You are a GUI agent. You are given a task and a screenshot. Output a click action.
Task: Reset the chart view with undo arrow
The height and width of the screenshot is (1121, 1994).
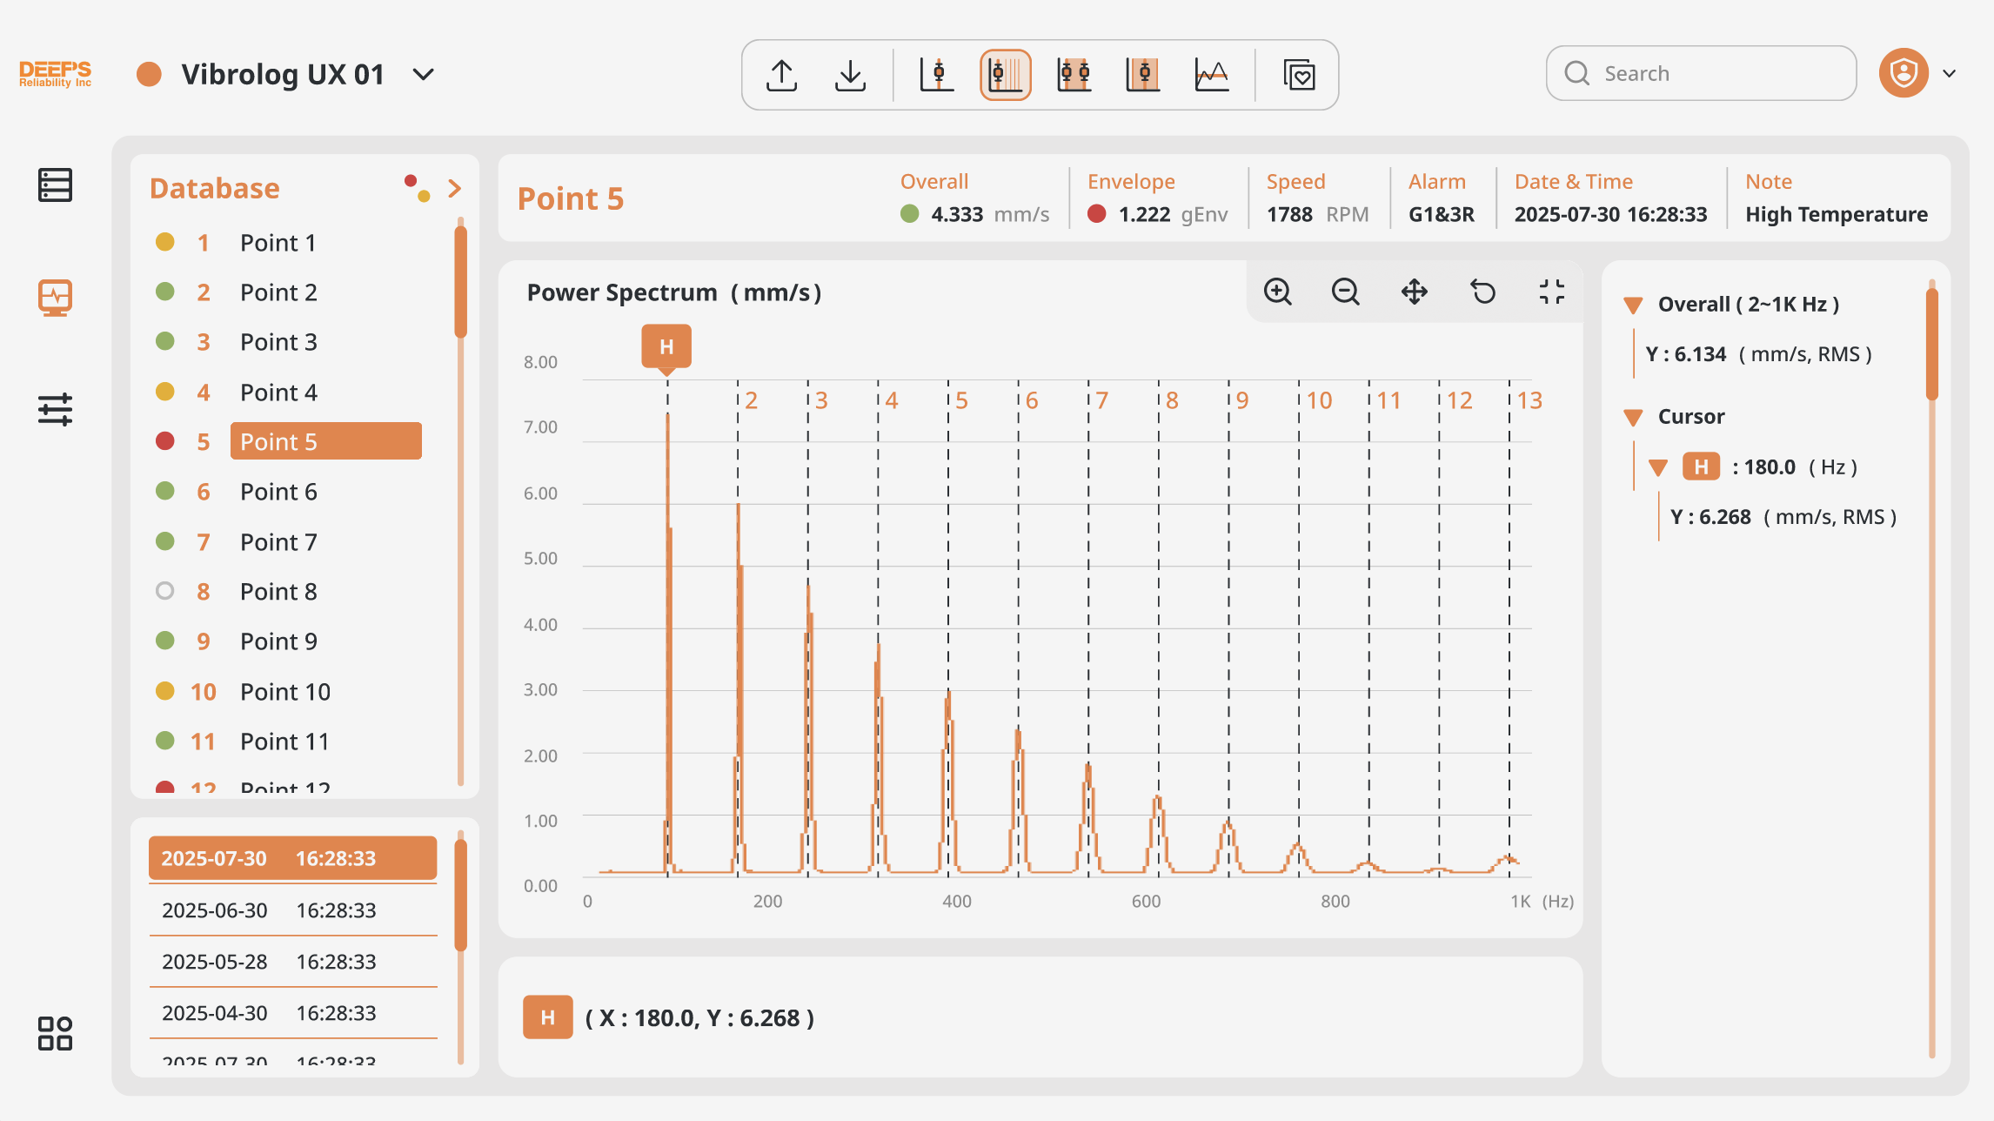(x=1482, y=292)
